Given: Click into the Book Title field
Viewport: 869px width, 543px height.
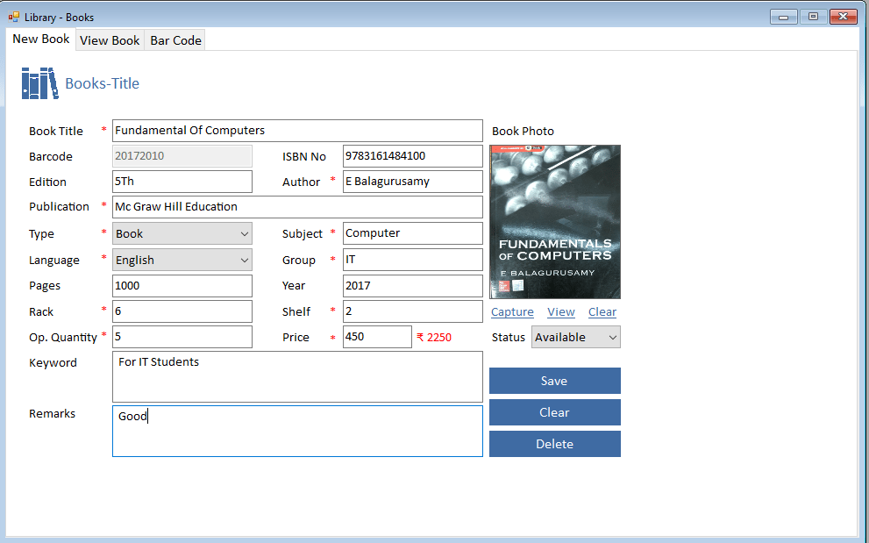Looking at the screenshot, I should pos(297,131).
